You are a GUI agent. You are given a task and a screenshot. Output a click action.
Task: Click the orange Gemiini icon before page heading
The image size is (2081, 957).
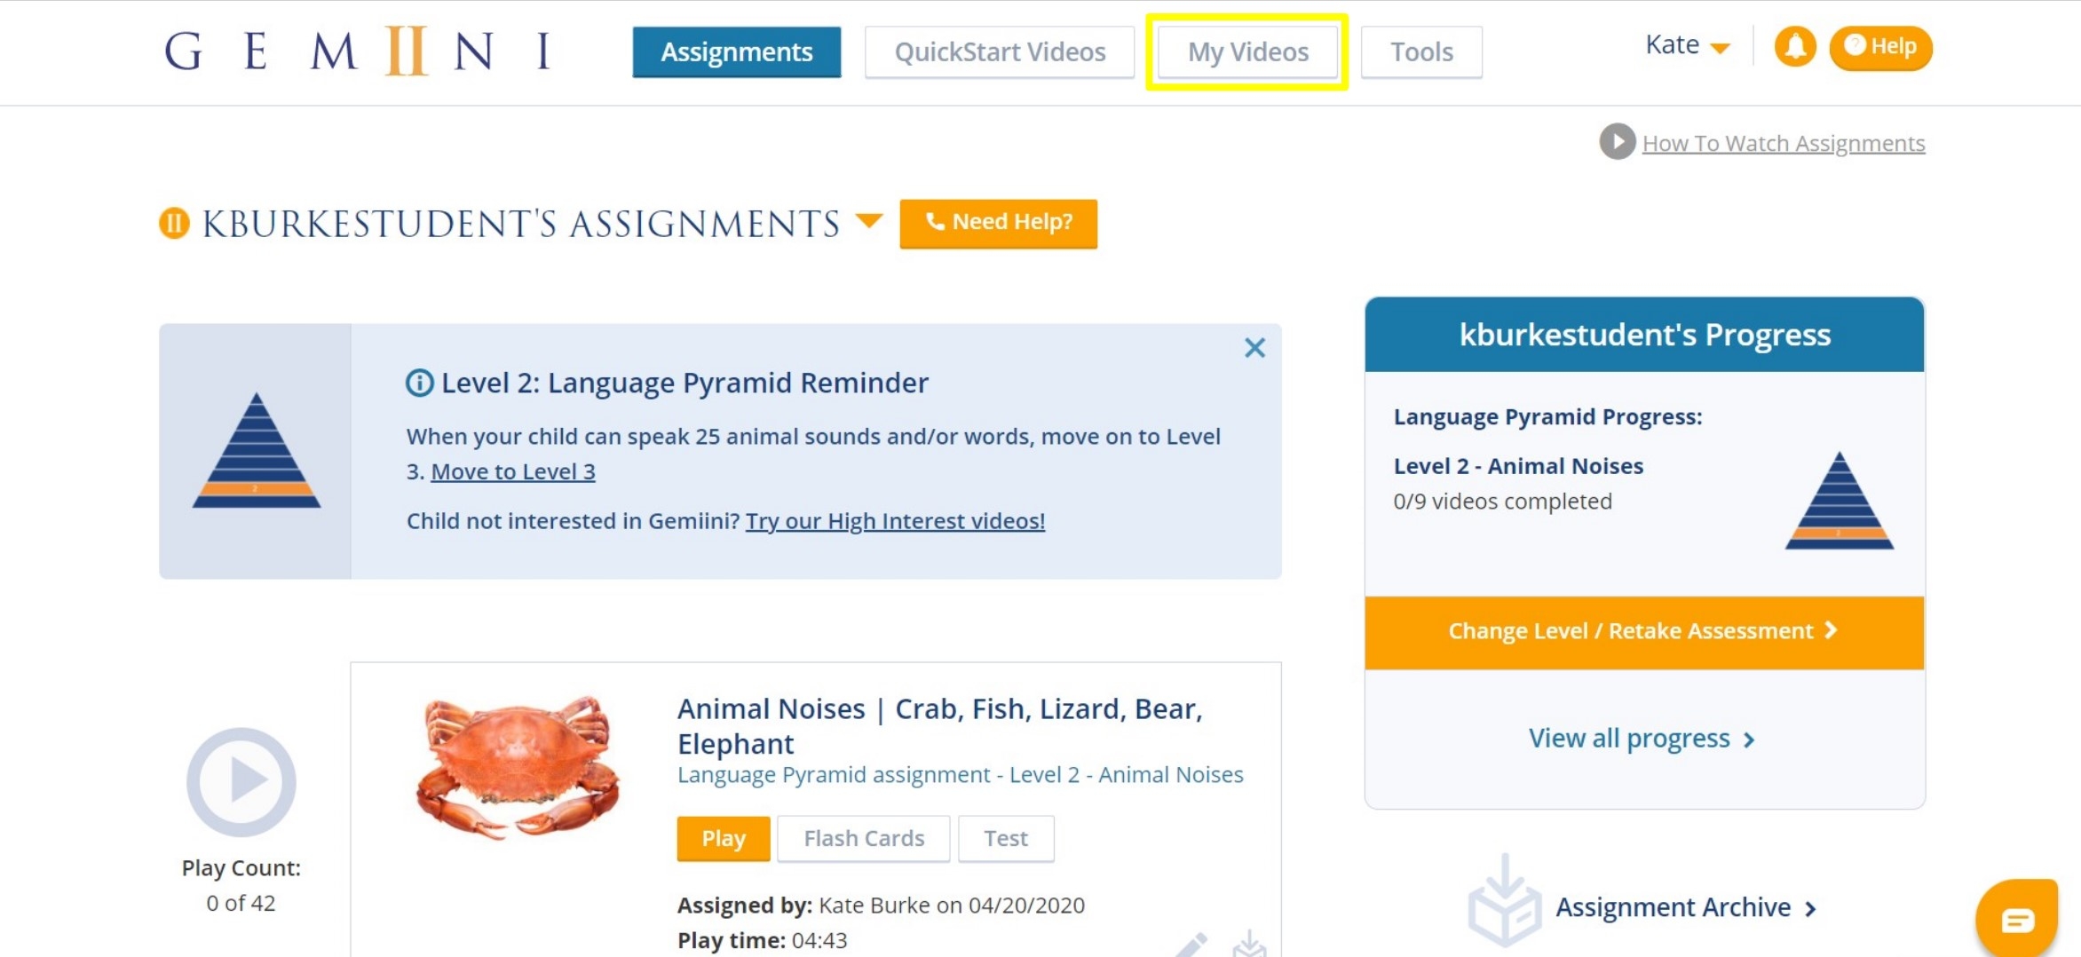click(174, 223)
